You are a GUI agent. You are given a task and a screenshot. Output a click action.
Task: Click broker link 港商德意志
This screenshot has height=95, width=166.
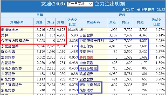point(10,30)
